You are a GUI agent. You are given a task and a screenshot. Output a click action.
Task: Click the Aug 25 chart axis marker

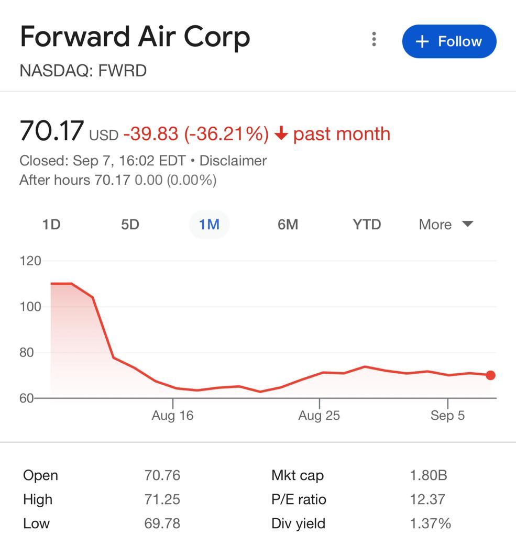pyautogui.click(x=319, y=416)
